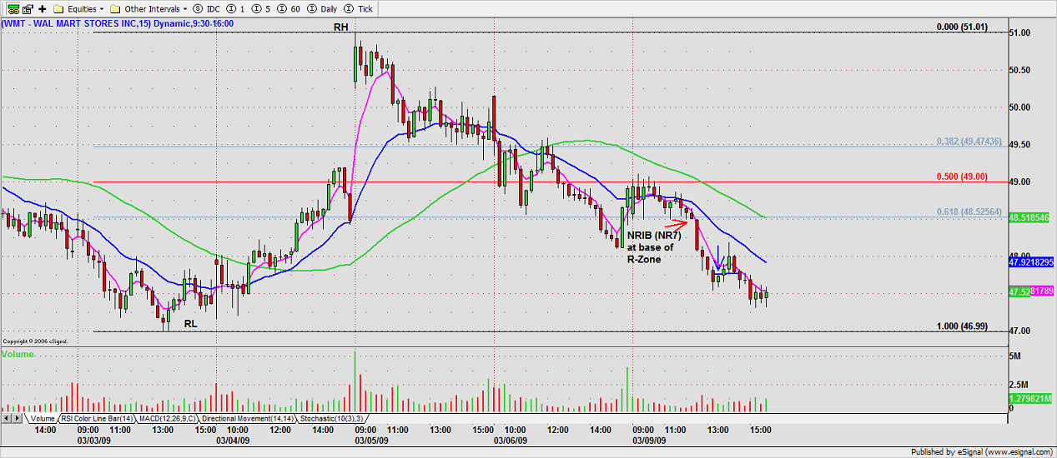This screenshot has height=458, width=1057.
Task: Click the 0.500 (49.00) Fibonacci label
Action: pos(961,177)
